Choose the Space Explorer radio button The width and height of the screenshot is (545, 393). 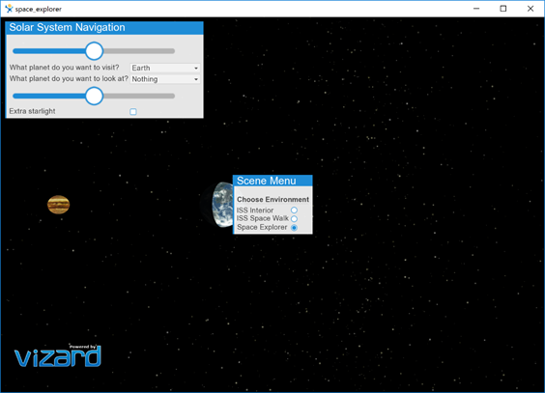294,228
